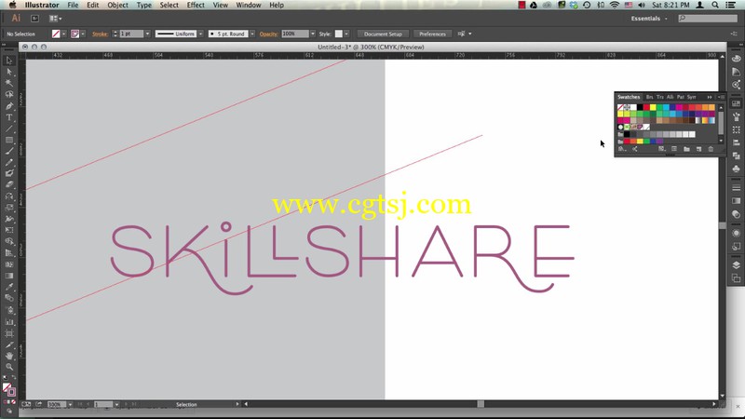Click the orange Opacity label link
The height and width of the screenshot is (419, 745).
(x=268, y=34)
